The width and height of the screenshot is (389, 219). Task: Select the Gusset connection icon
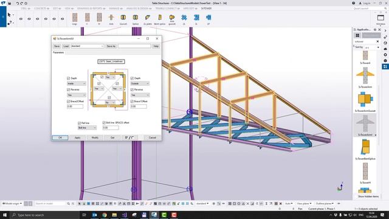coord(123,18)
